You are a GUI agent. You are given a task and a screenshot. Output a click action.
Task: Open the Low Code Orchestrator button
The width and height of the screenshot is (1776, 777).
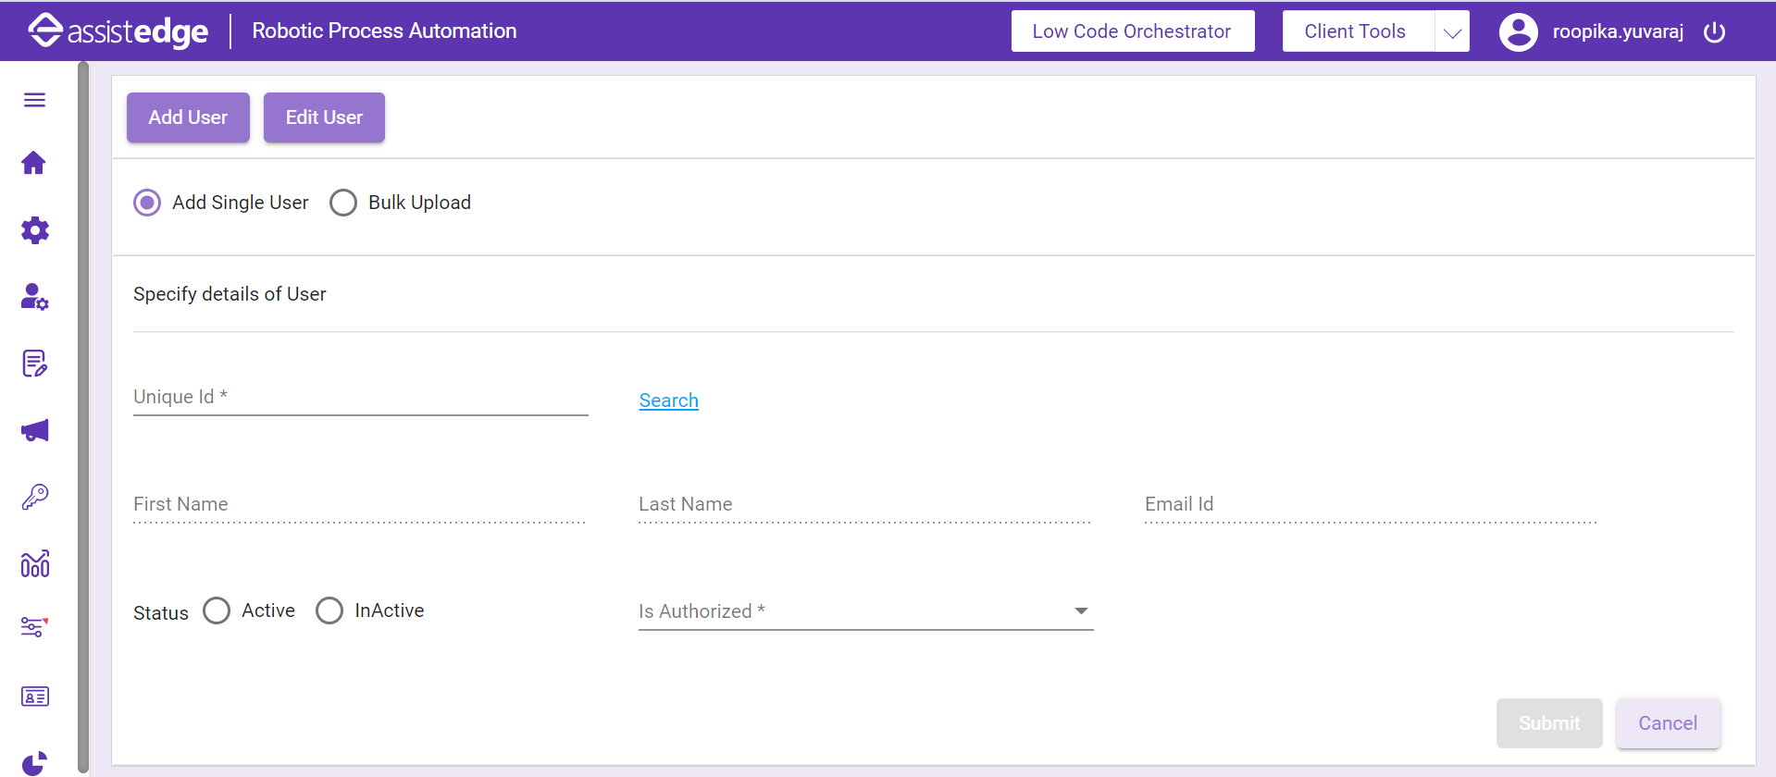point(1132,31)
